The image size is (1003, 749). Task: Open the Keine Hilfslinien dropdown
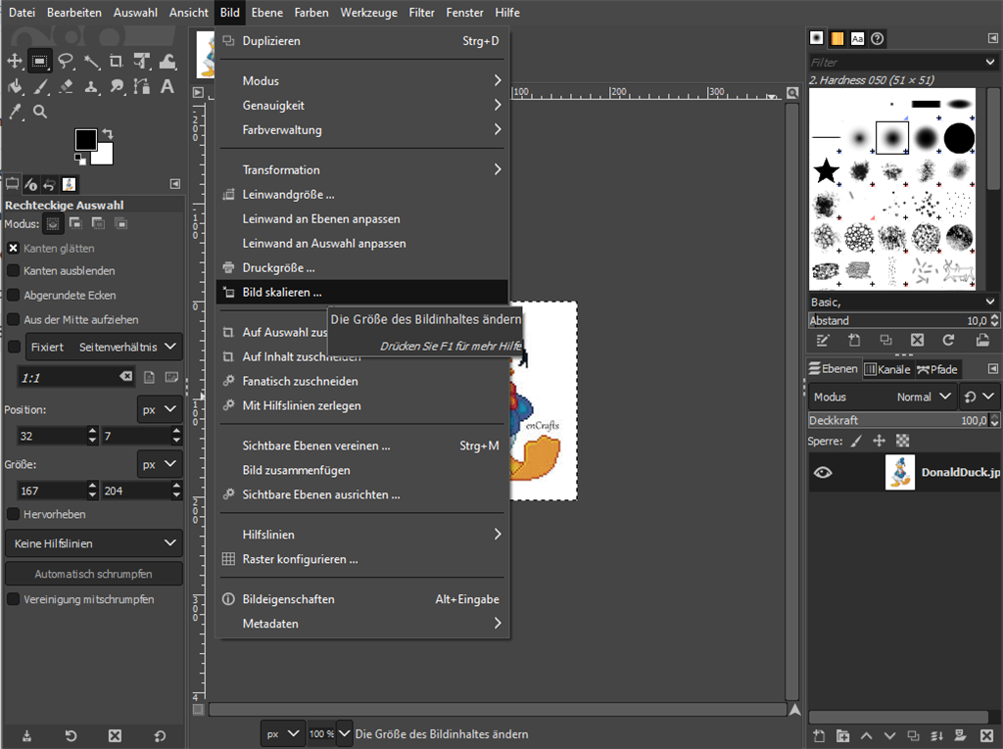93,543
